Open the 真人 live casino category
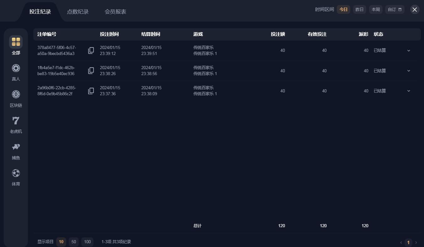Image resolution: width=424 pixels, height=247 pixels. pyautogui.click(x=16, y=68)
